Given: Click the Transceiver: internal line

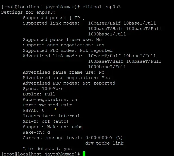Looking at the screenshot, I should point(51,116).
